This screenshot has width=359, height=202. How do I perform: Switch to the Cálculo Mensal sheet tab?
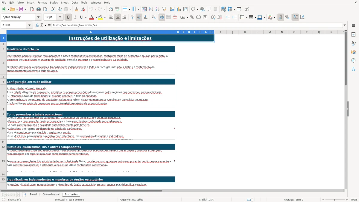pos(51,194)
